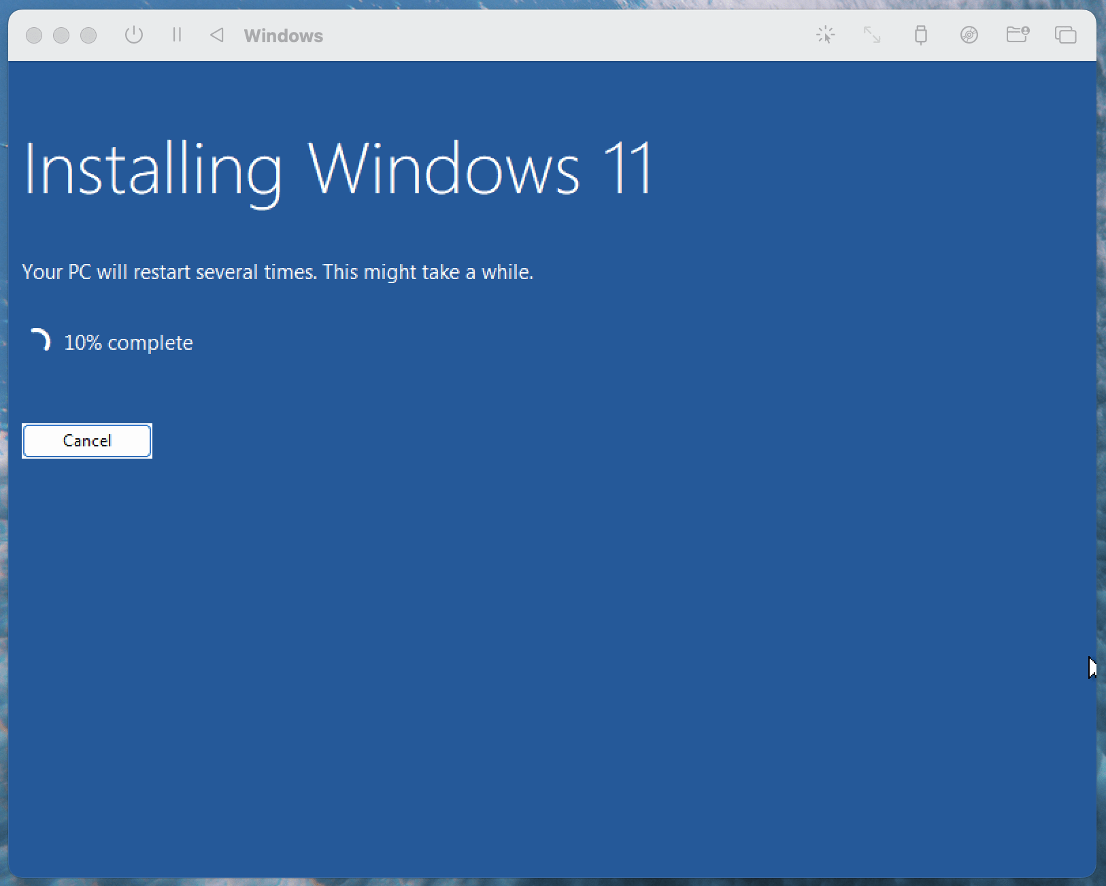Click the minimize window button
The width and height of the screenshot is (1106, 886).
(x=61, y=35)
